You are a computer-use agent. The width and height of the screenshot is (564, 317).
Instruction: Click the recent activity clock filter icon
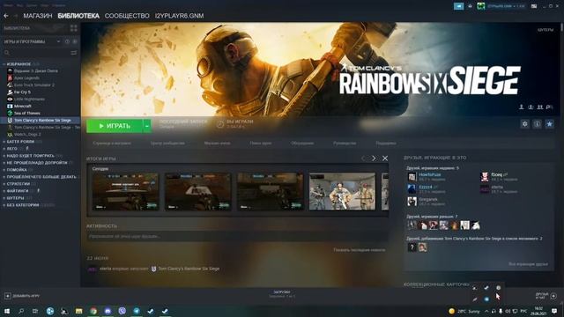pyautogui.click(x=67, y=41)
